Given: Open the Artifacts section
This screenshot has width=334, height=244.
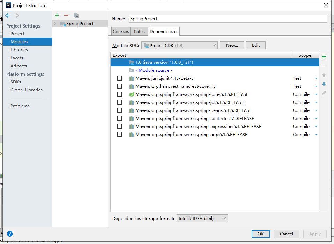Looking at the screenshot, I should coord(18,66).
